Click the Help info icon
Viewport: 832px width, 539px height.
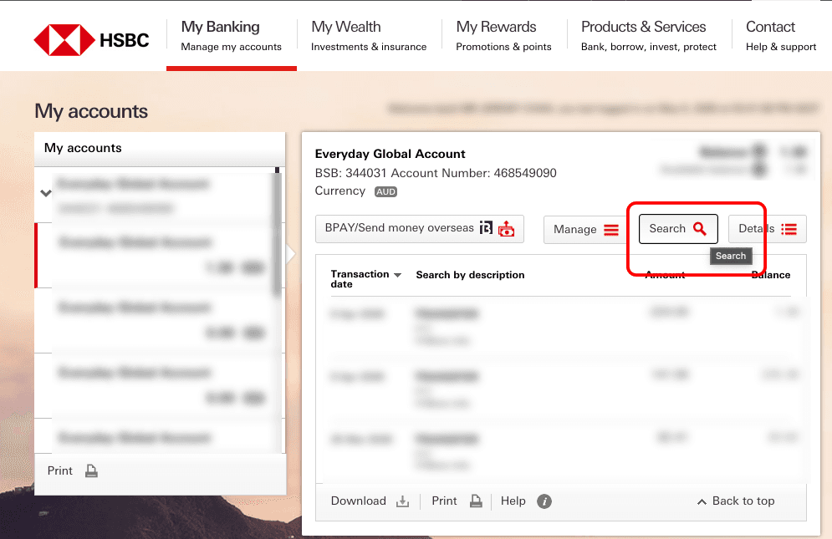coord(544,501)
